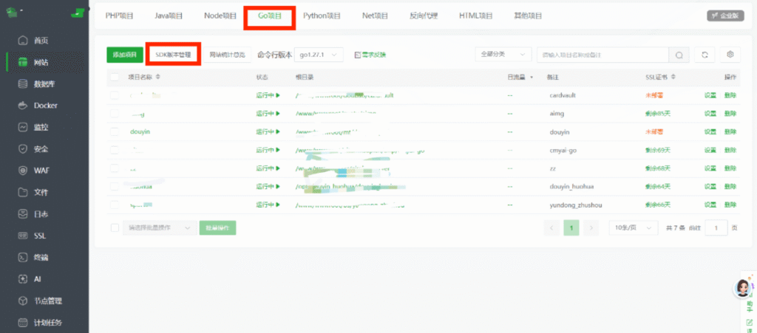
Task: Switch to the Java项目 tab
Action: coord(169,16)
